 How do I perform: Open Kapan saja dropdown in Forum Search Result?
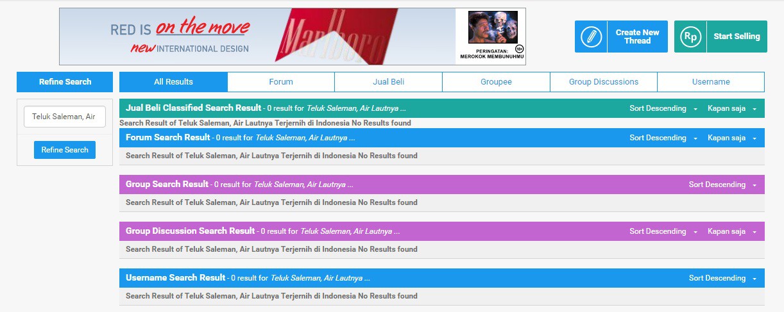click(732, 138)
